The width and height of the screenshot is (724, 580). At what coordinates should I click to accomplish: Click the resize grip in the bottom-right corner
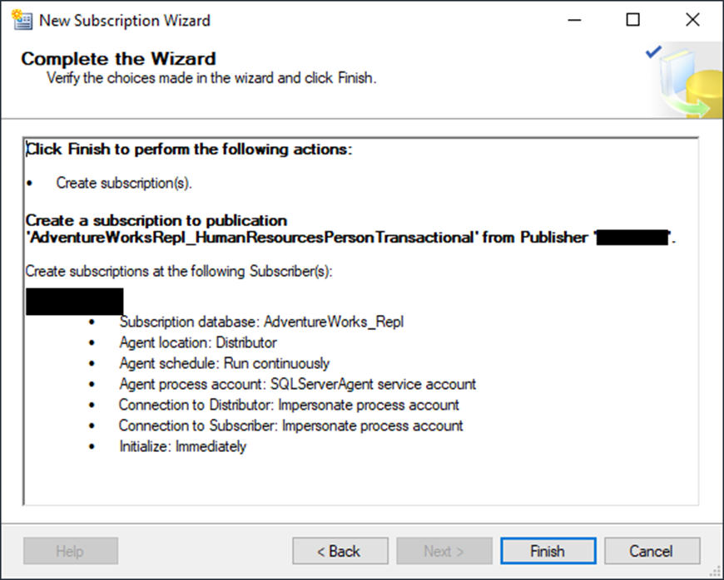[x=717, y=573]
